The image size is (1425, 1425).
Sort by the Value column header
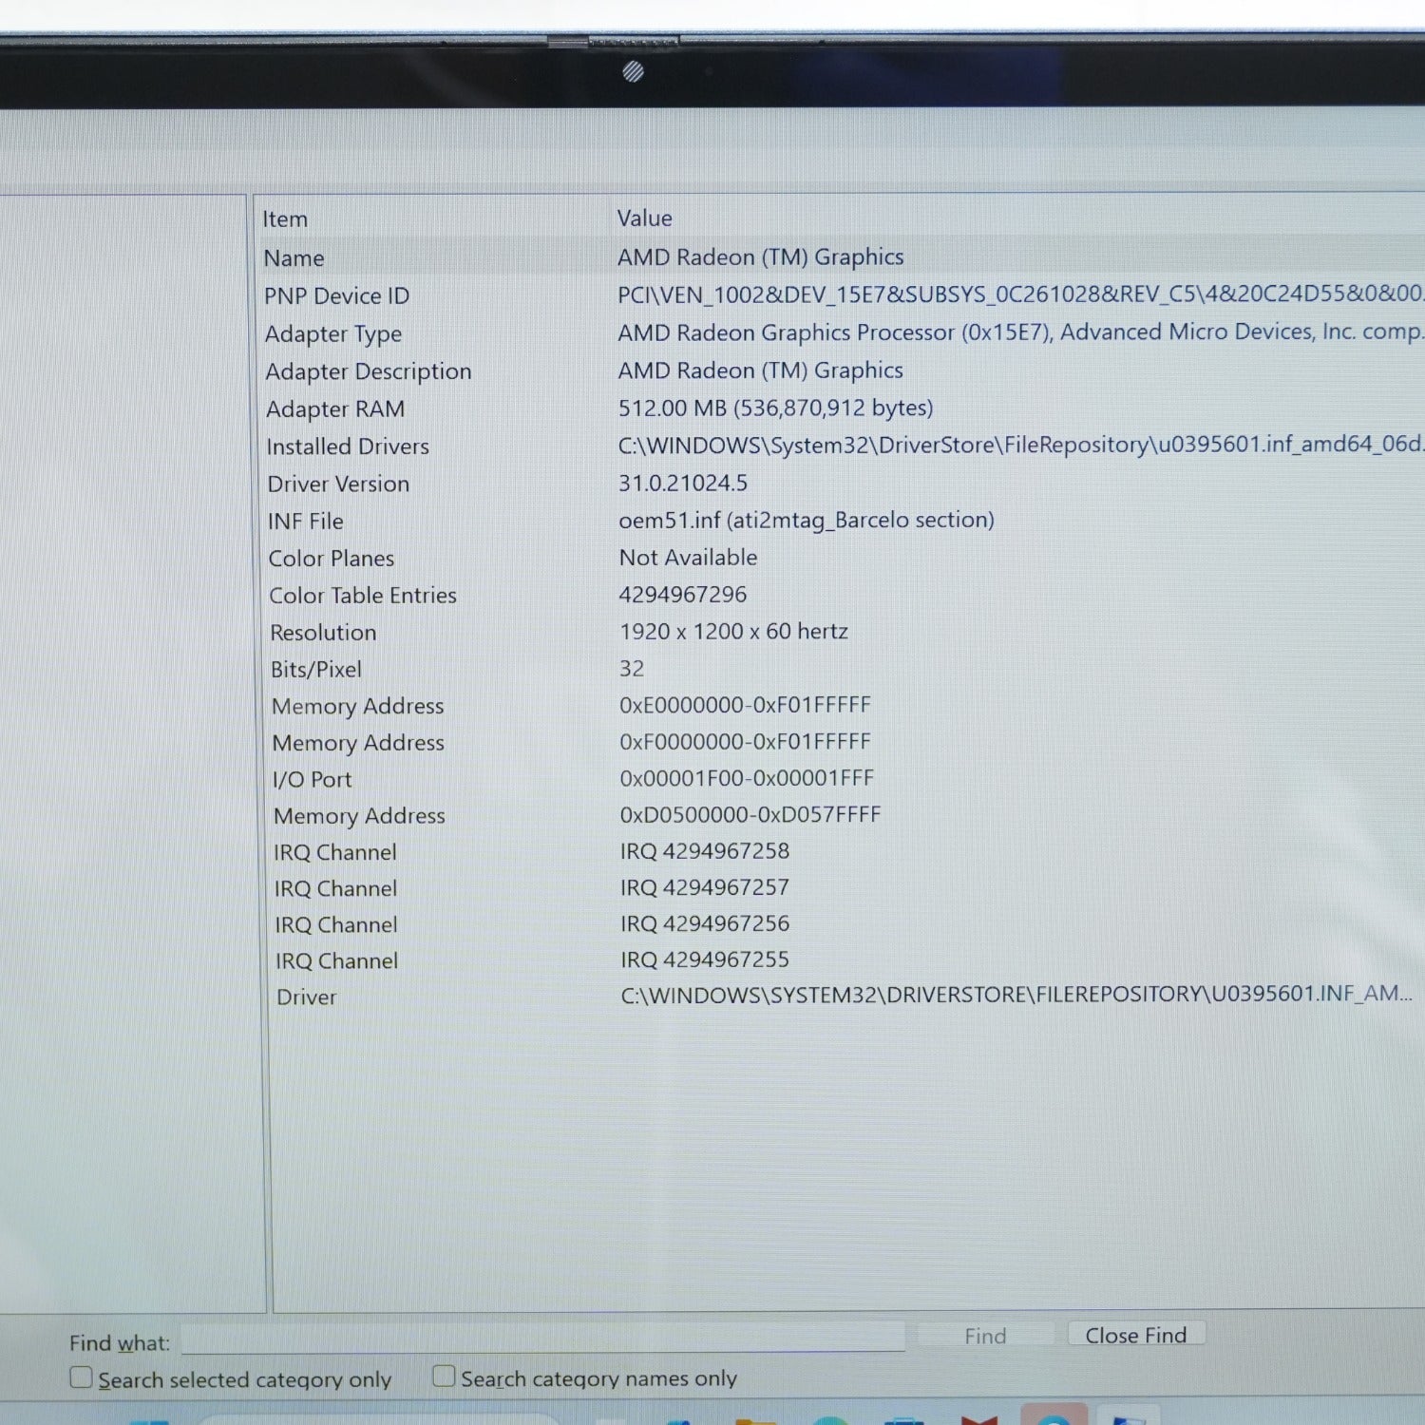click(x=645, y=218)
